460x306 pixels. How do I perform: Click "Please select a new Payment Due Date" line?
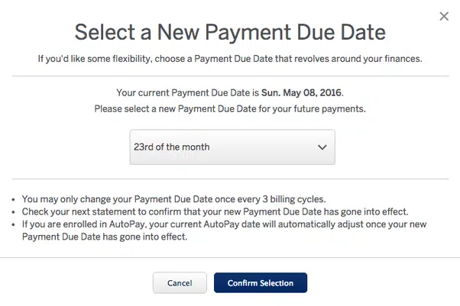(230, 109)
